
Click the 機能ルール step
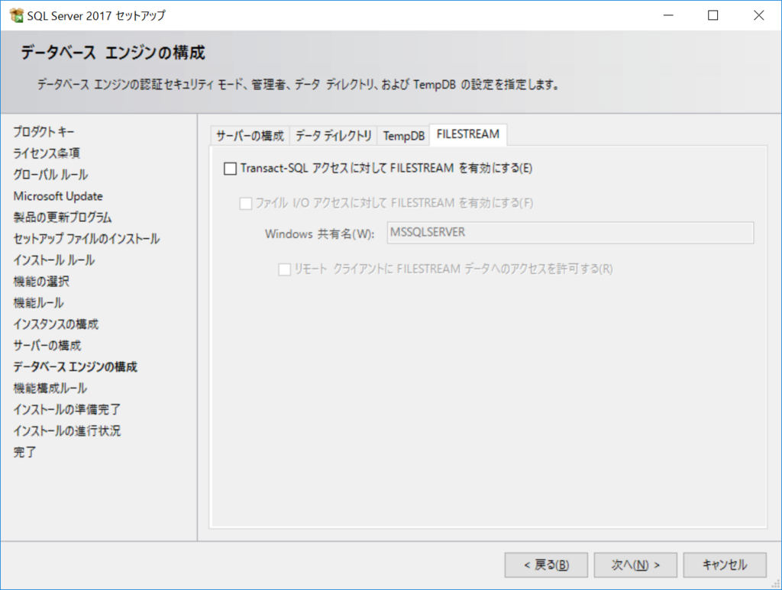click(38, 303)
